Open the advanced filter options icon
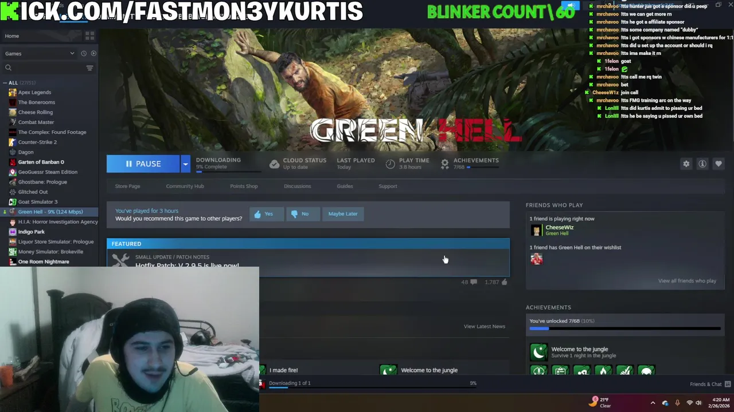Viewport: 734px width, 412px height. tap(89, 68)
